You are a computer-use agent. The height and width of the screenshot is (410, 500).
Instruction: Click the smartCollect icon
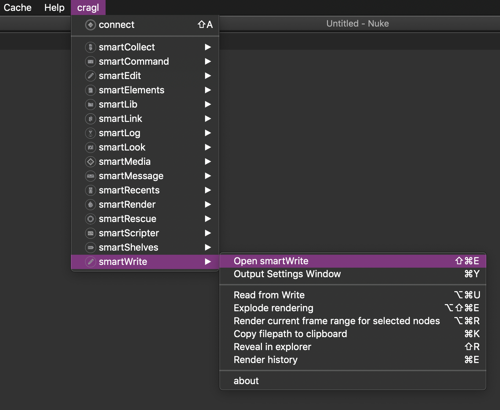click(x=90, y=47)
